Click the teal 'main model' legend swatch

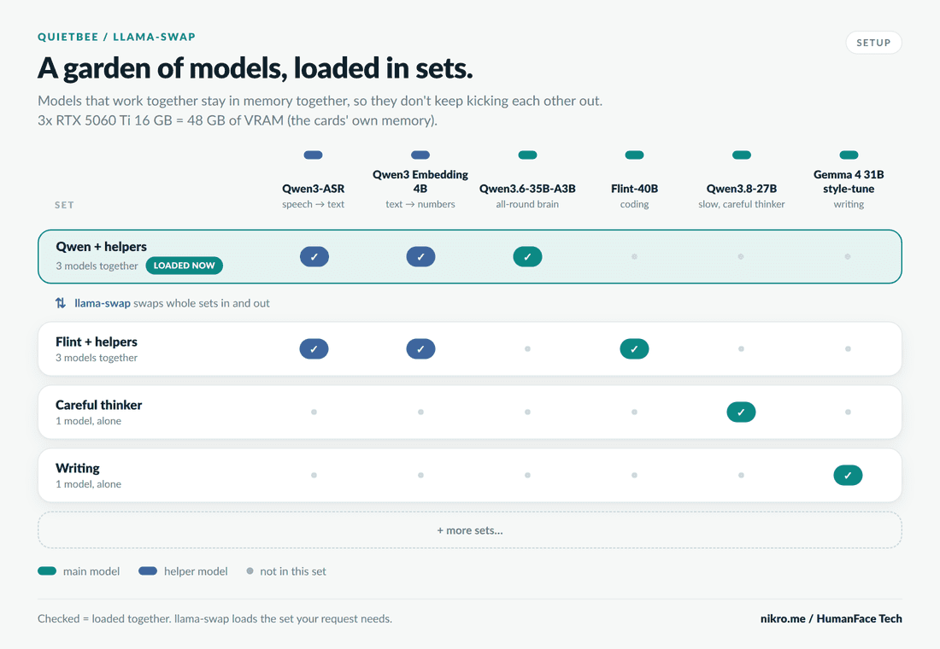click(47, 571)
